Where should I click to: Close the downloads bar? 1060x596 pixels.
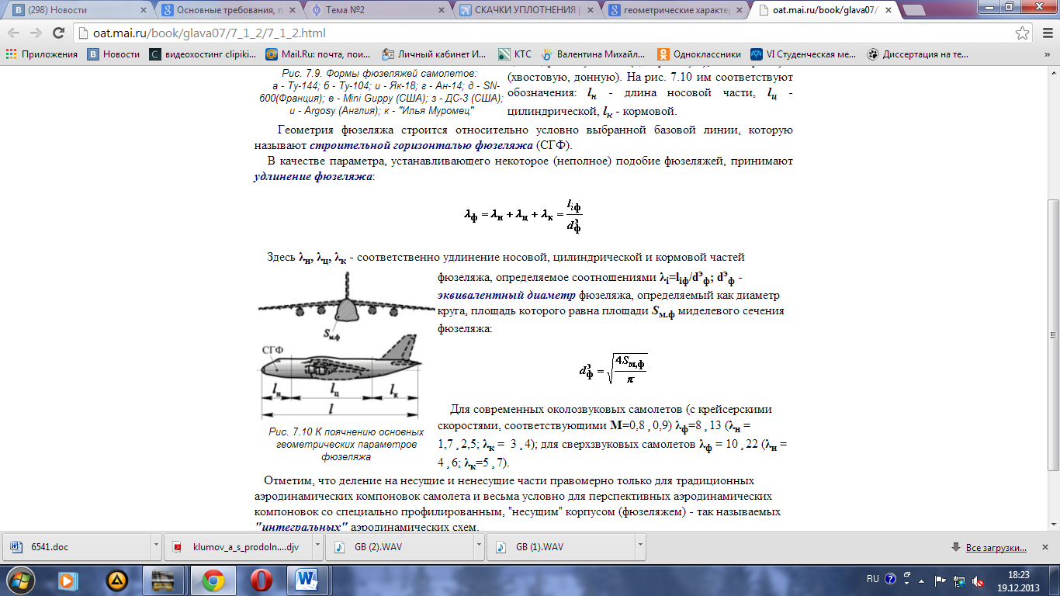coord(1046,547)
